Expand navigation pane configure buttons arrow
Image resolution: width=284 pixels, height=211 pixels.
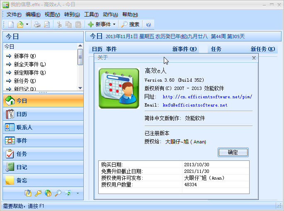pyautogui.click(x=78, y=194)
